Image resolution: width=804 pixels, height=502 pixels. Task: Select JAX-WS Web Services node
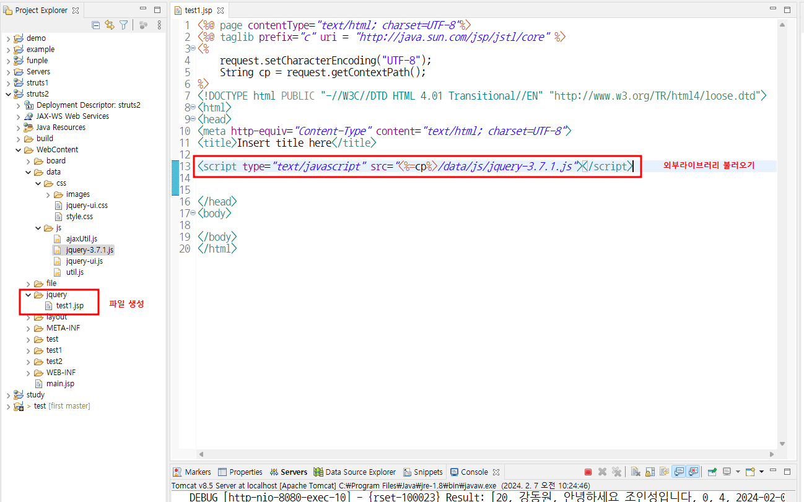coord(66,116)
